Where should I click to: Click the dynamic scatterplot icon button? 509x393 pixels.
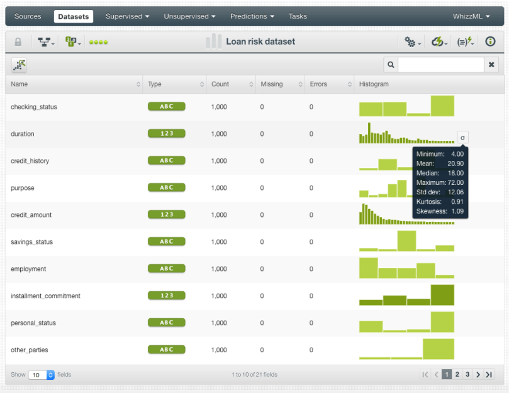pos(19,64)
